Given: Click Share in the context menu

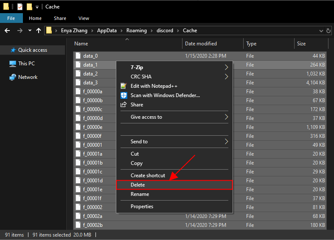Looking at the screenshot, I should (x=174, y=105).
